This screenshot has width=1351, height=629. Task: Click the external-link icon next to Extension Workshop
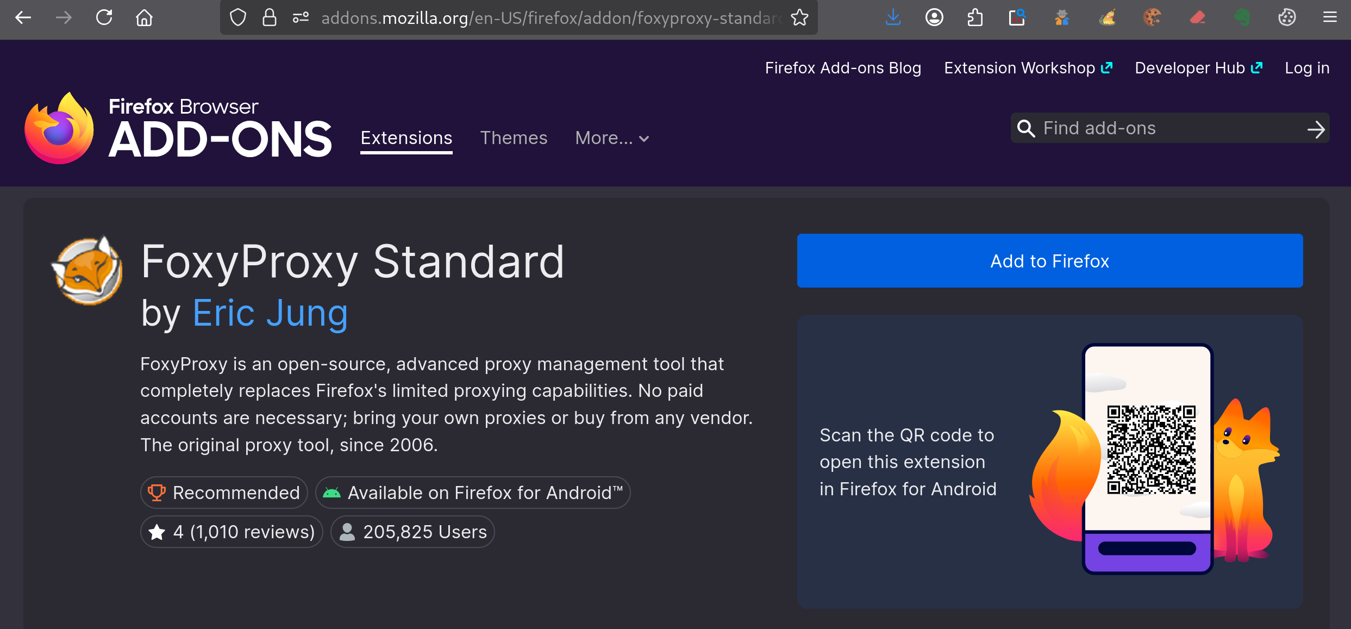[1107, 68]
